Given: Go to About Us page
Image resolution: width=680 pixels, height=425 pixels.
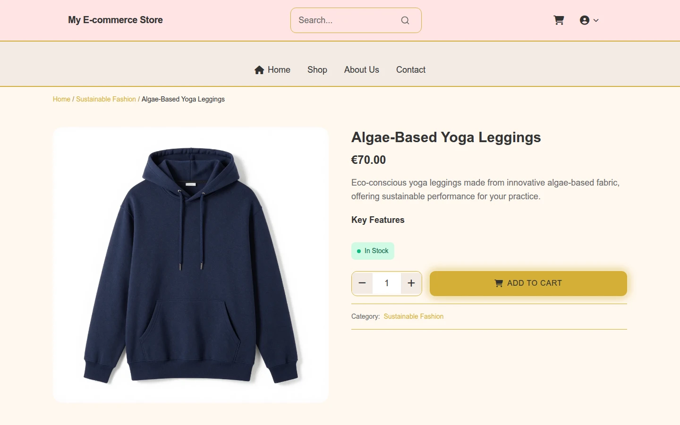Looking at the screenshot, I should click(x=362, y=70).
